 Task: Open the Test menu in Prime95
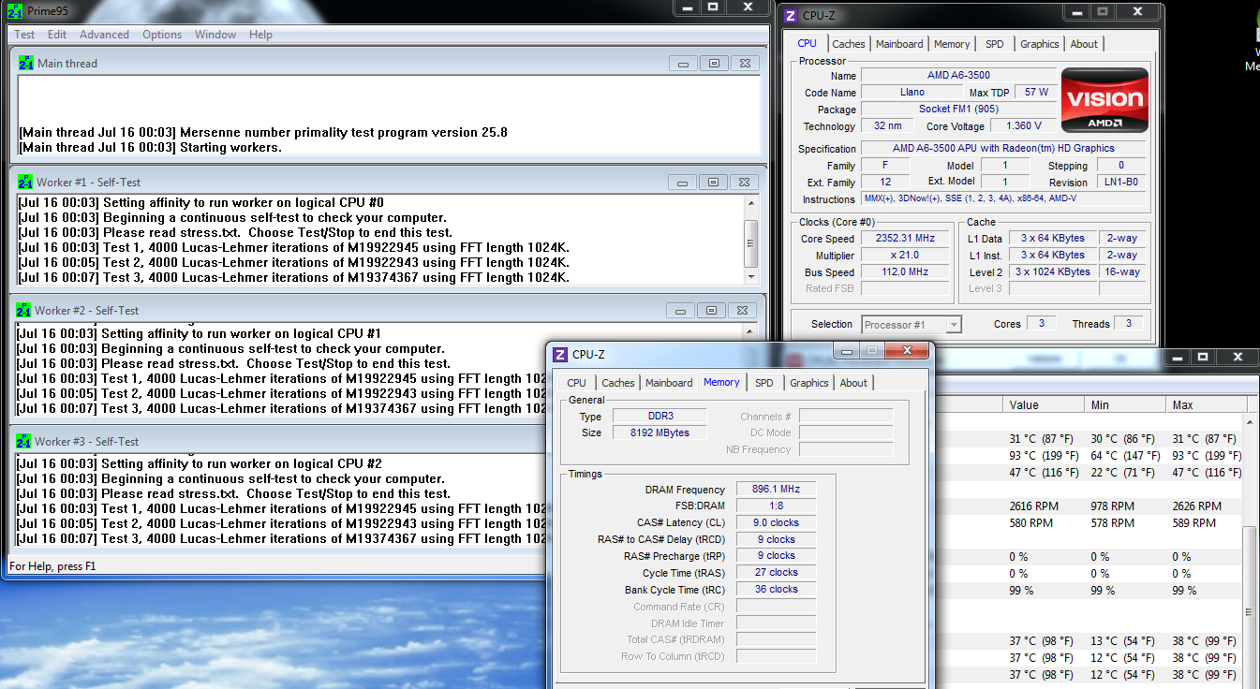[24, 35]
